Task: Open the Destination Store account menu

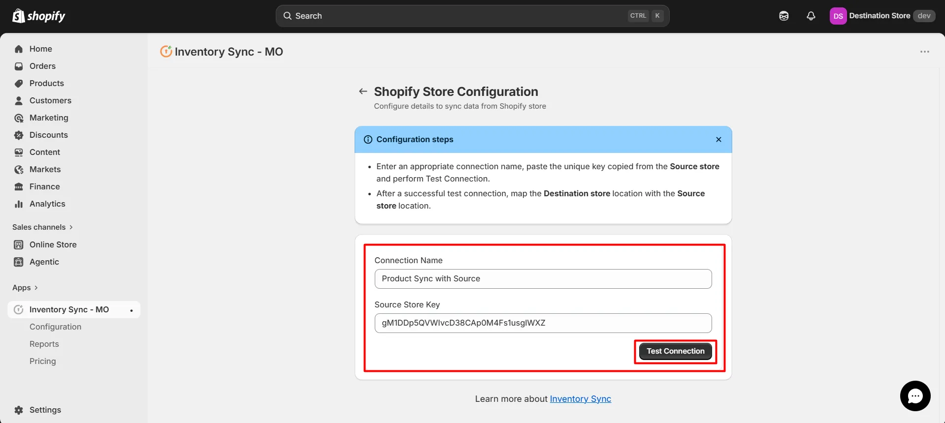Action: click(x=882, y=16)
